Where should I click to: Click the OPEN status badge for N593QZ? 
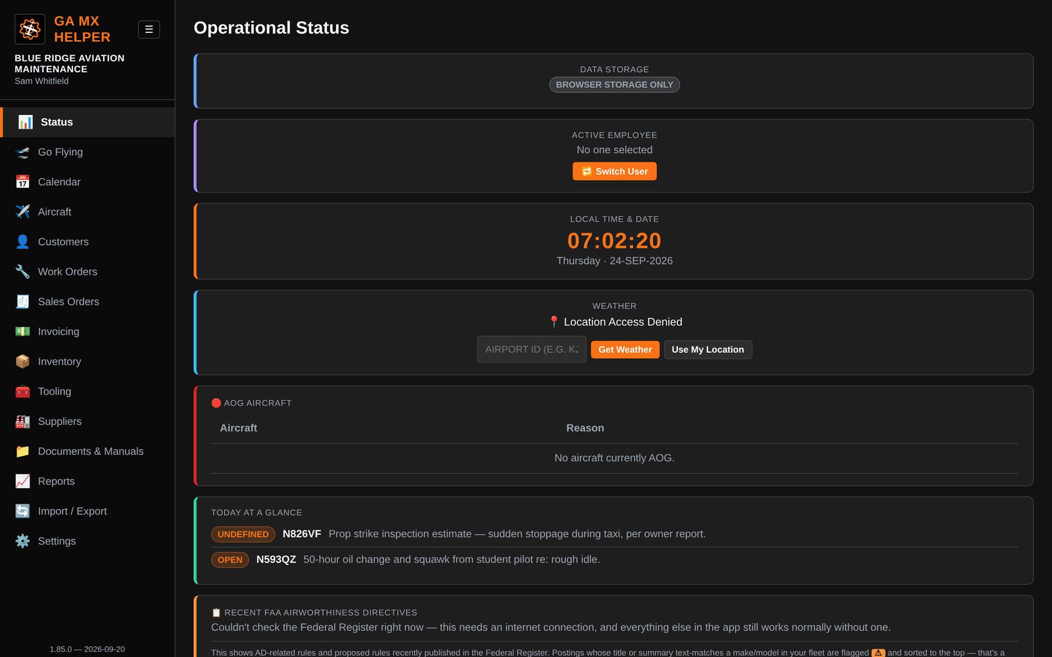[x=230, y=560]
